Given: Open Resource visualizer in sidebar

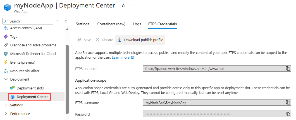Looking at the screenshot, I should 25,71.
